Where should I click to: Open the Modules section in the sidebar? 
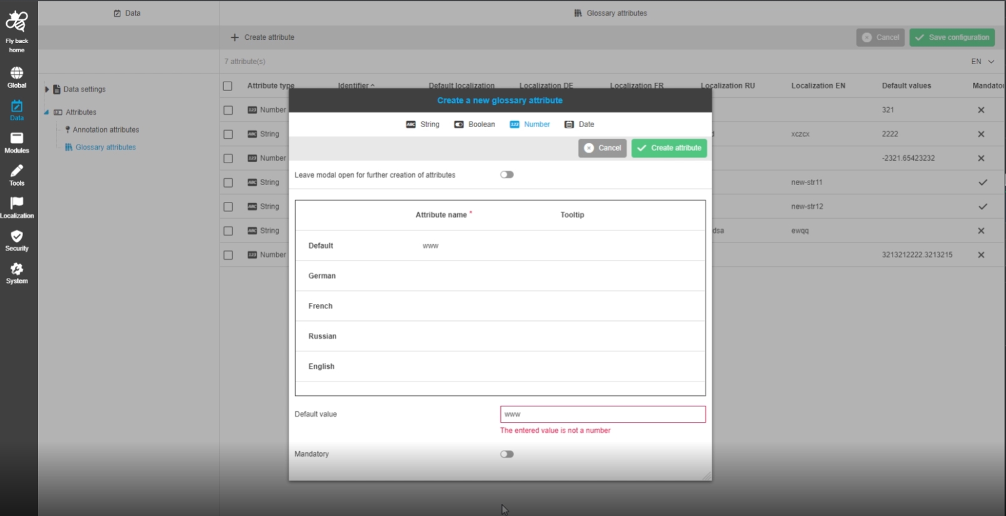point(17,143)
